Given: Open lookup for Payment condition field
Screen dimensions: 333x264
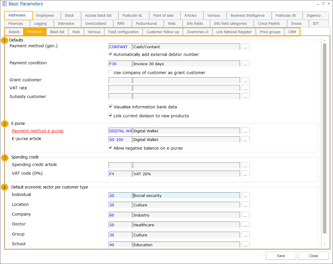Looking at the screenshot, I should [x=245, y=64].
